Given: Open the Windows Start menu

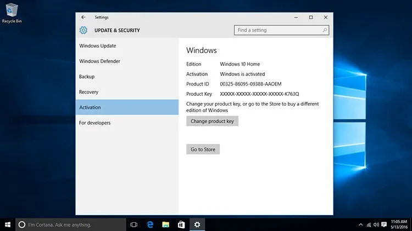Looking at the screenshot, I should (8, 224).
